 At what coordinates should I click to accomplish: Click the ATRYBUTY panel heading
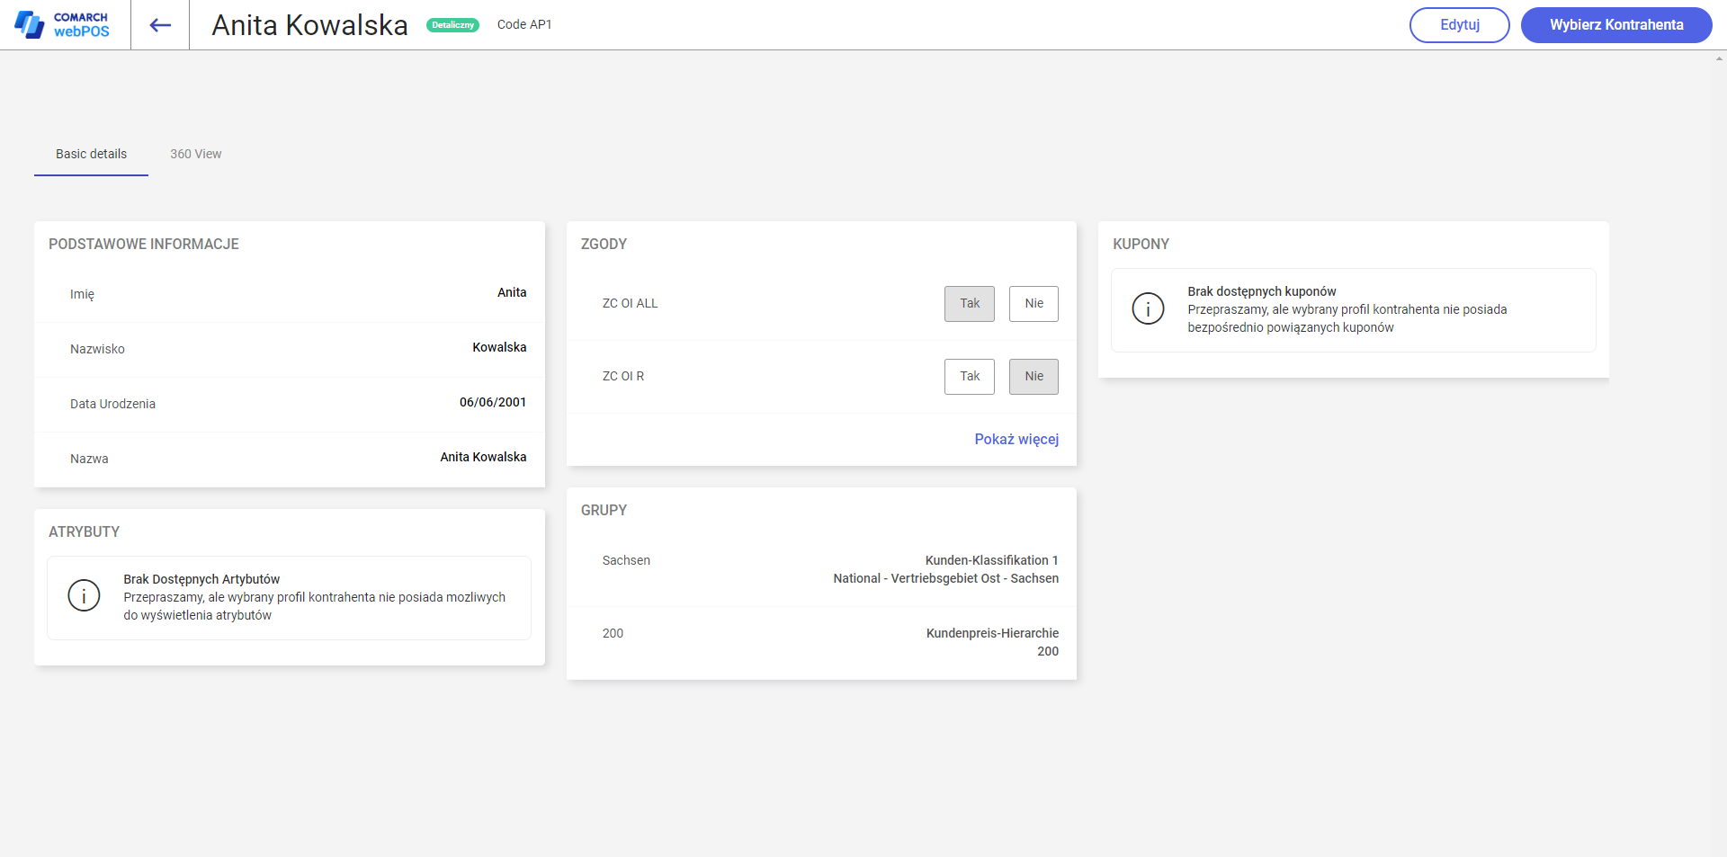[x=84, y=532]
